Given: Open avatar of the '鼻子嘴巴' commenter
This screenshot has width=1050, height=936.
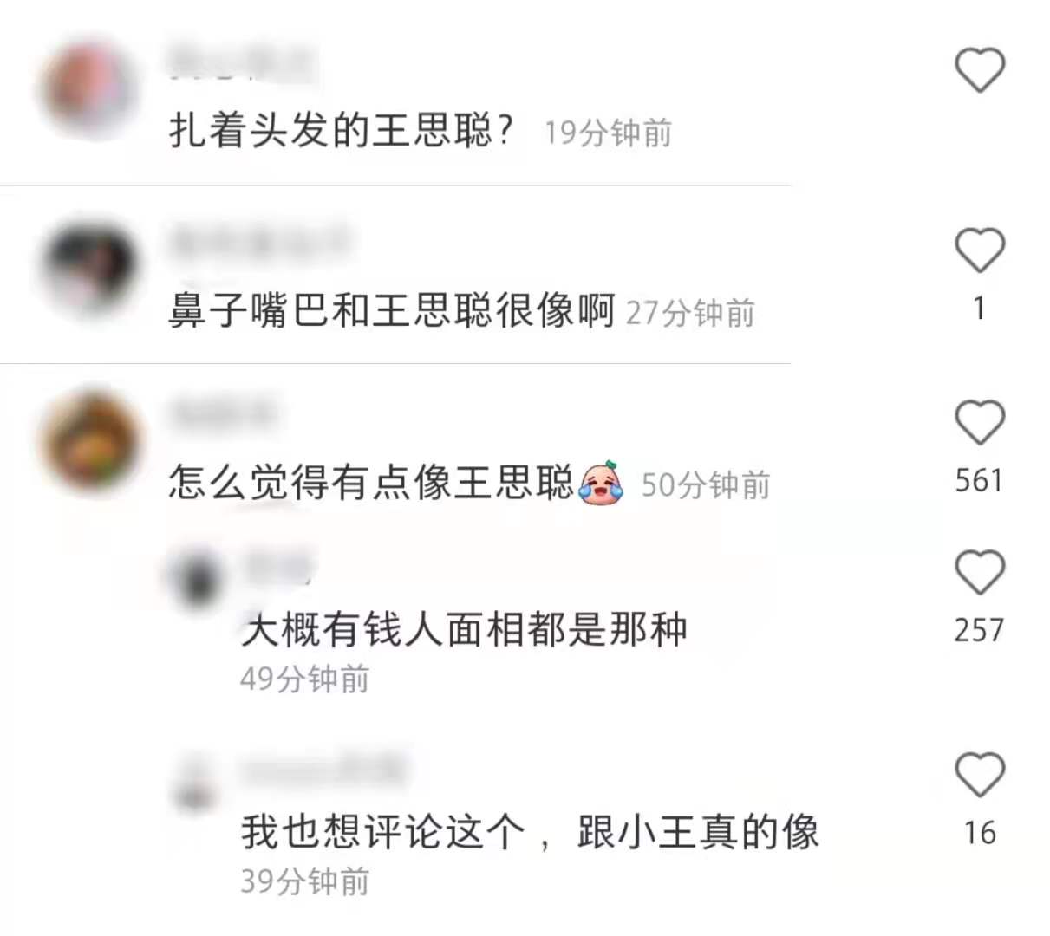Looking at the screenshot, I should point(89,269).
